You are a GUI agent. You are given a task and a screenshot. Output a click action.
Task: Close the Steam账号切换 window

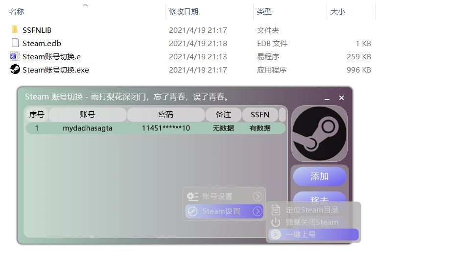[x=341, y=98]
